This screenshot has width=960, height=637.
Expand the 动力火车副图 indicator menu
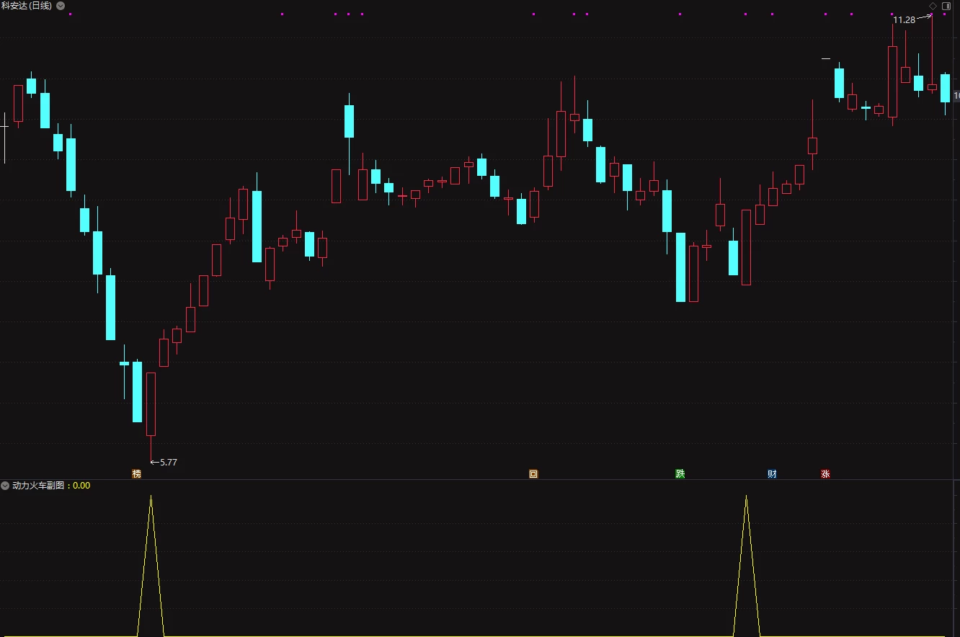pyautogui.click(x=6, y=486)
